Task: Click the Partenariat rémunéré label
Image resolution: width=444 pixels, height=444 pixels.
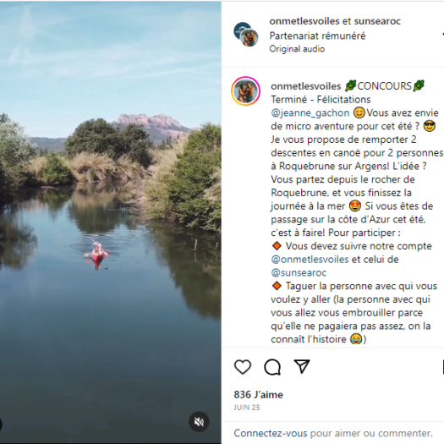Action: click(x=317, y=36)
